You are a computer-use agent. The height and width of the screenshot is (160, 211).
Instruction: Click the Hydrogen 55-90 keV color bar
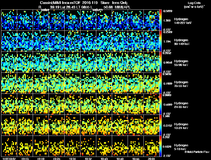[160, 62]
